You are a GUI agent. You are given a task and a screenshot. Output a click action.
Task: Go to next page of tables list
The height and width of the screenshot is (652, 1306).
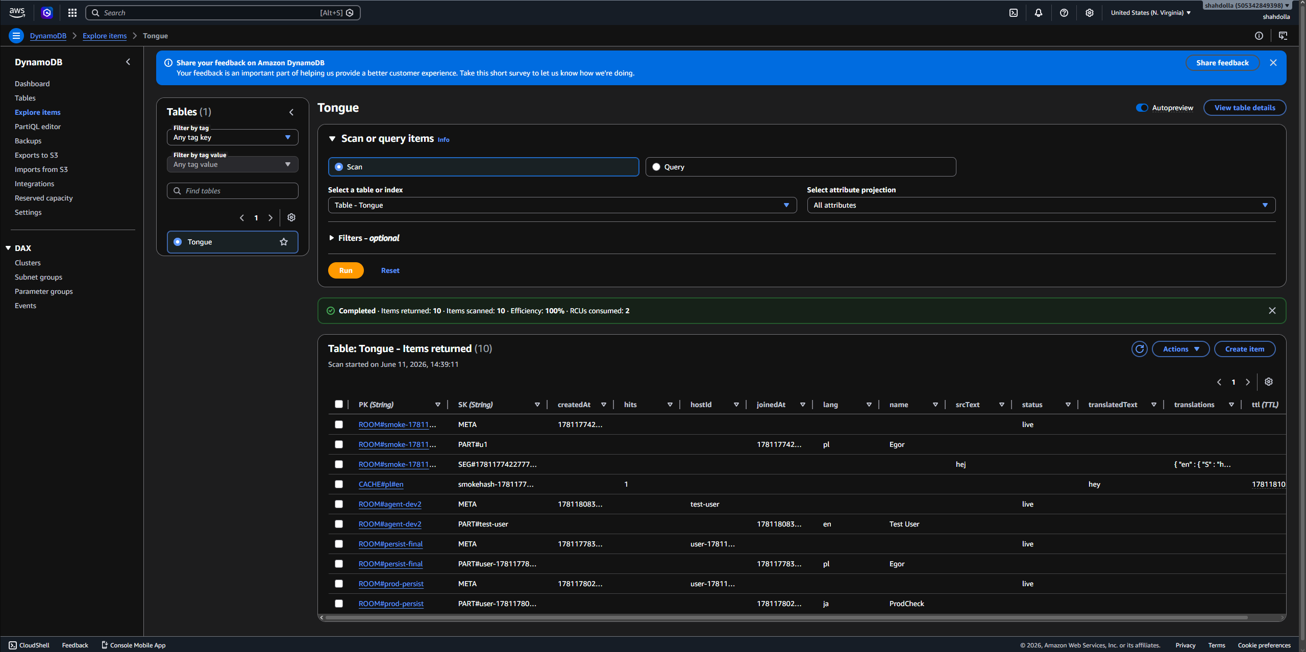coord(270,218)
